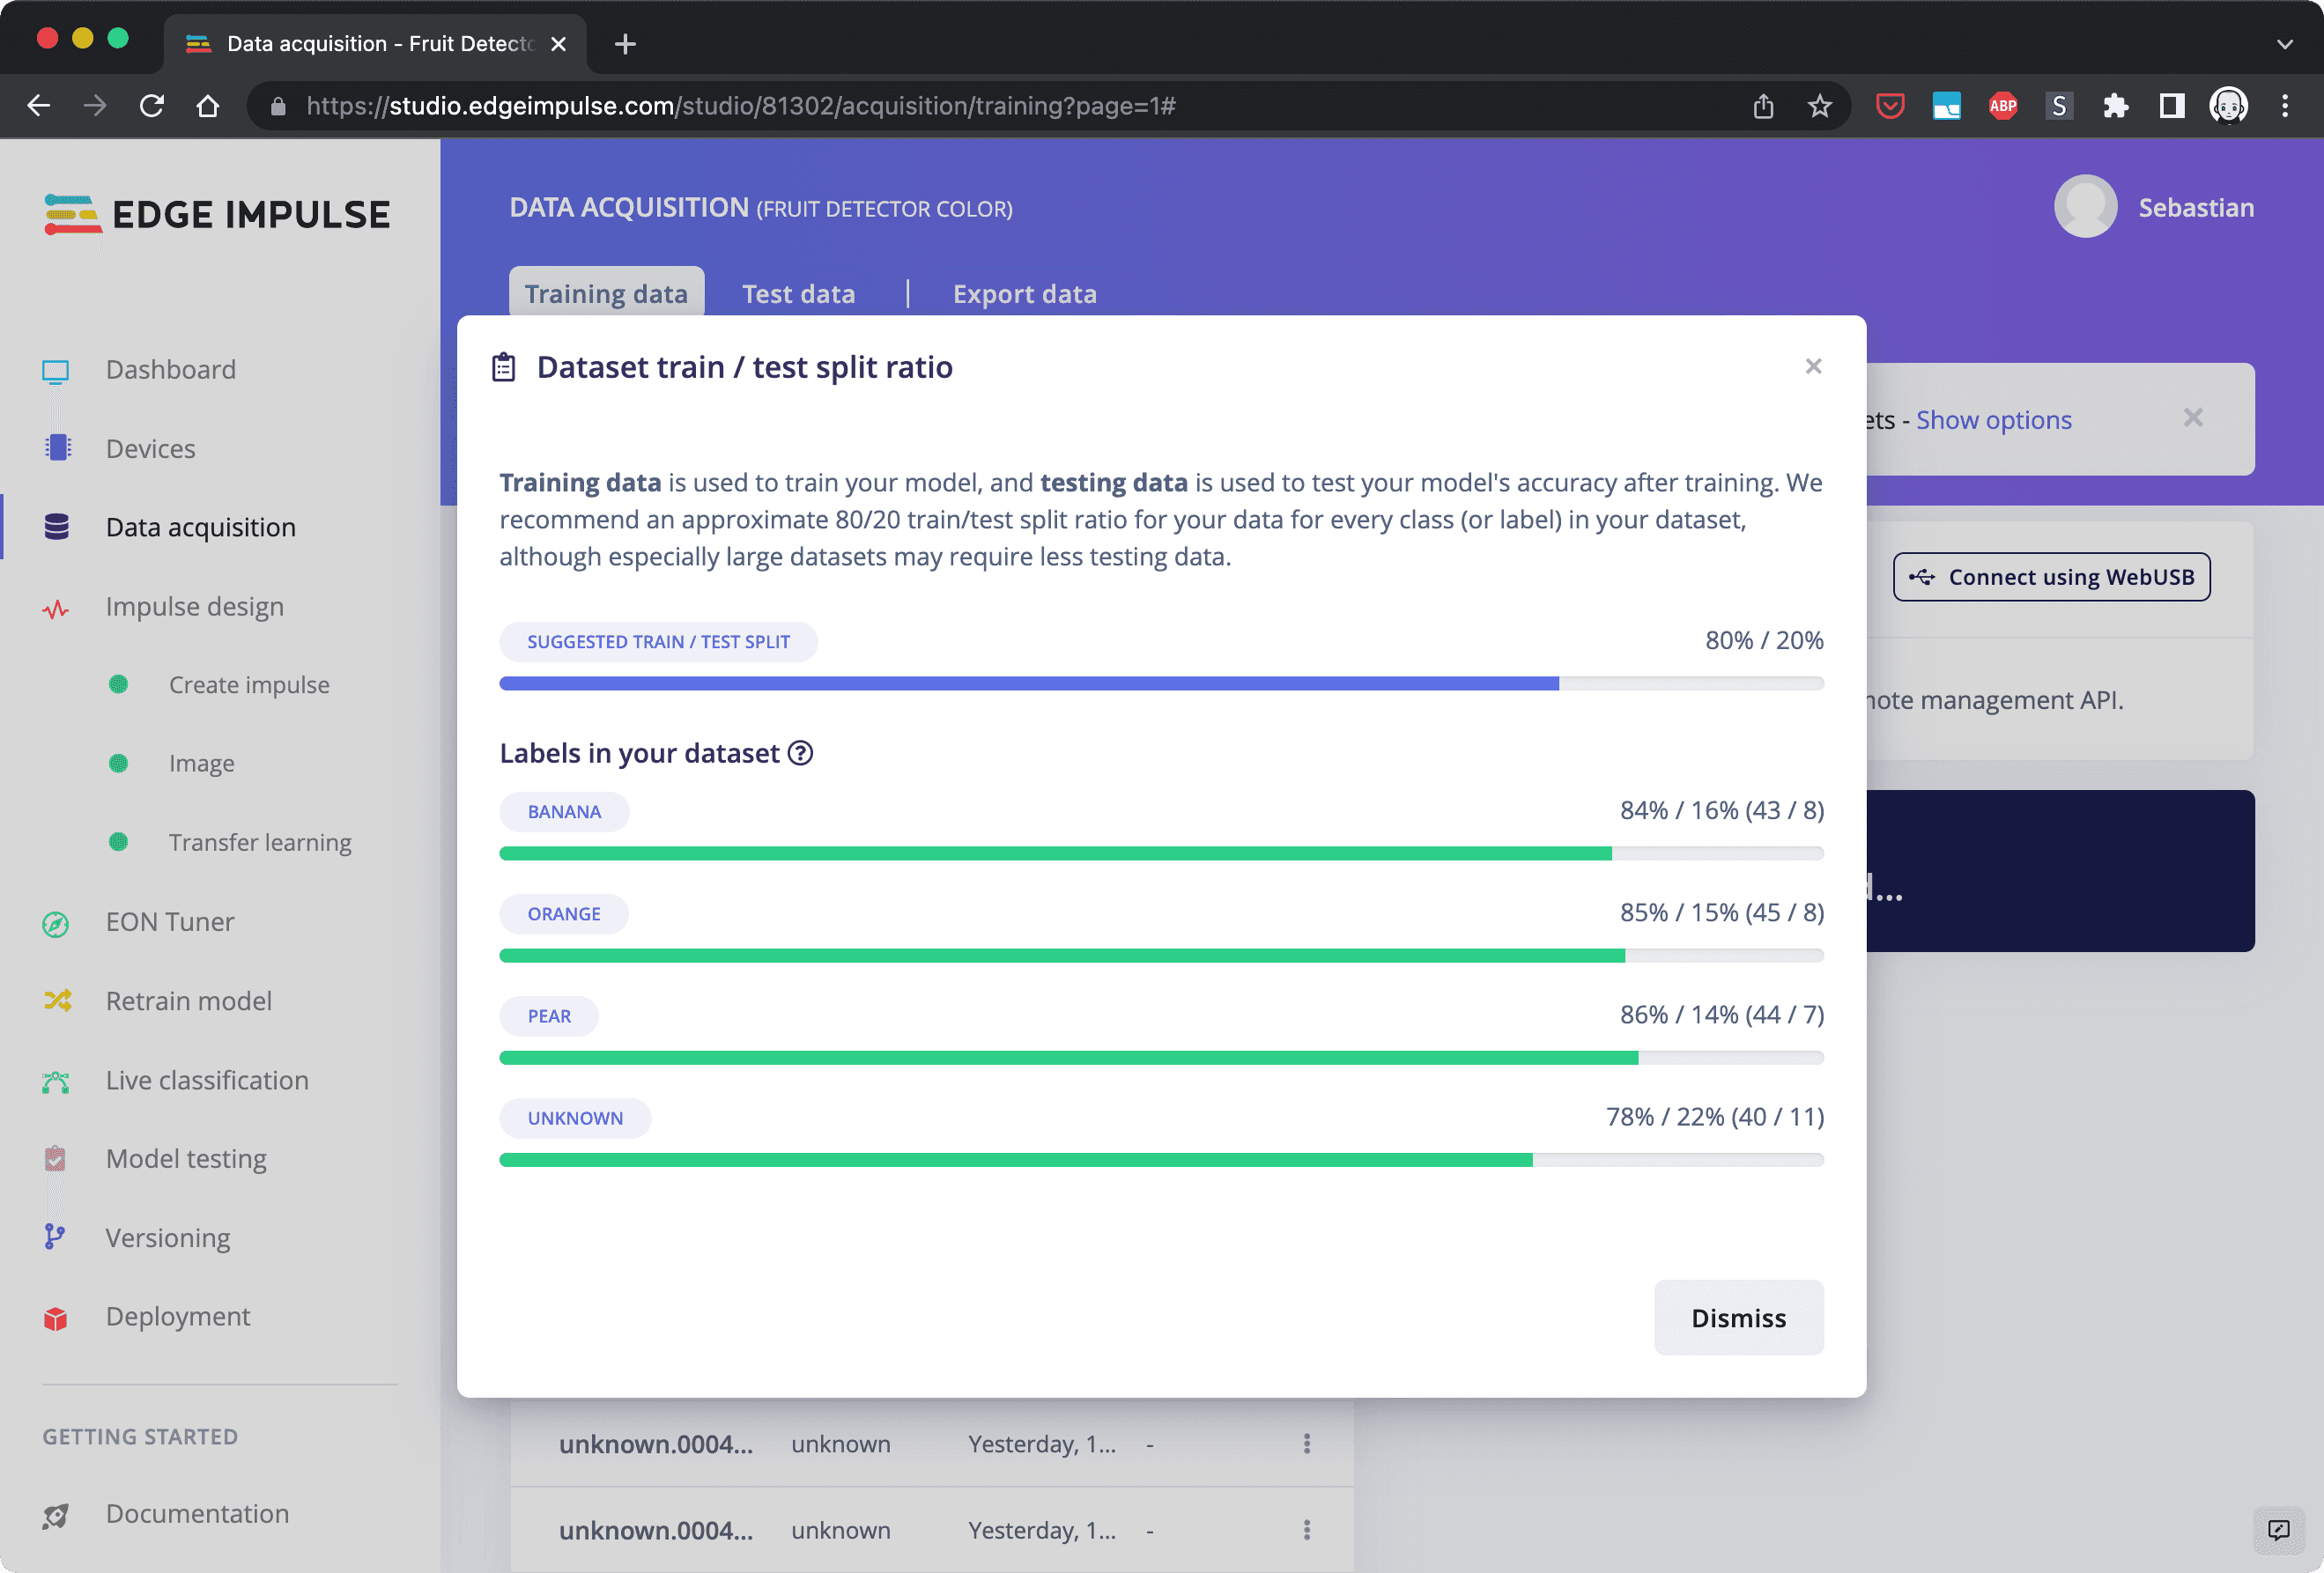The height and width of the screenshot is (1573, 2324).
Task: Dismiss the split ratio dialog
Action: point(1738,1318)
